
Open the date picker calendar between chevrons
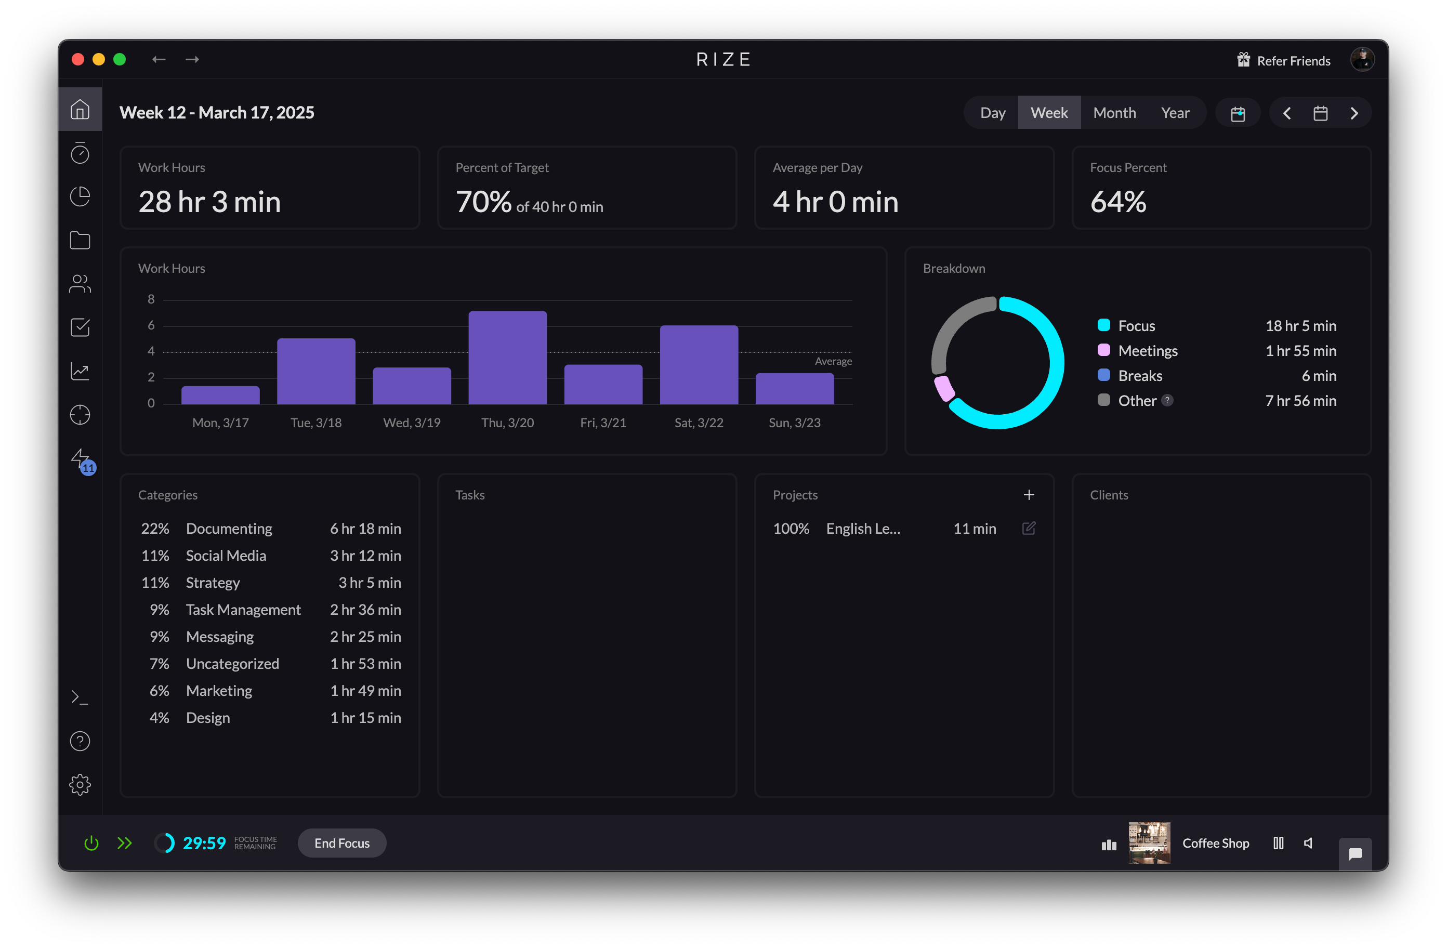[x=1320, y=113]
